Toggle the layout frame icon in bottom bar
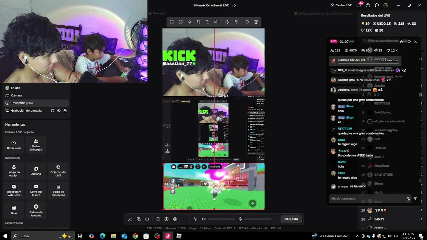 pos(147,219)
